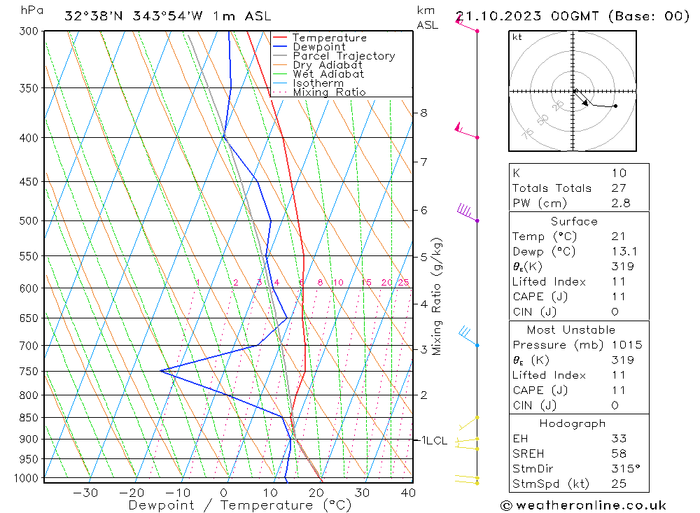Click the StmDir value 315°
The image size is (700, 513).
tap(625, 468)
